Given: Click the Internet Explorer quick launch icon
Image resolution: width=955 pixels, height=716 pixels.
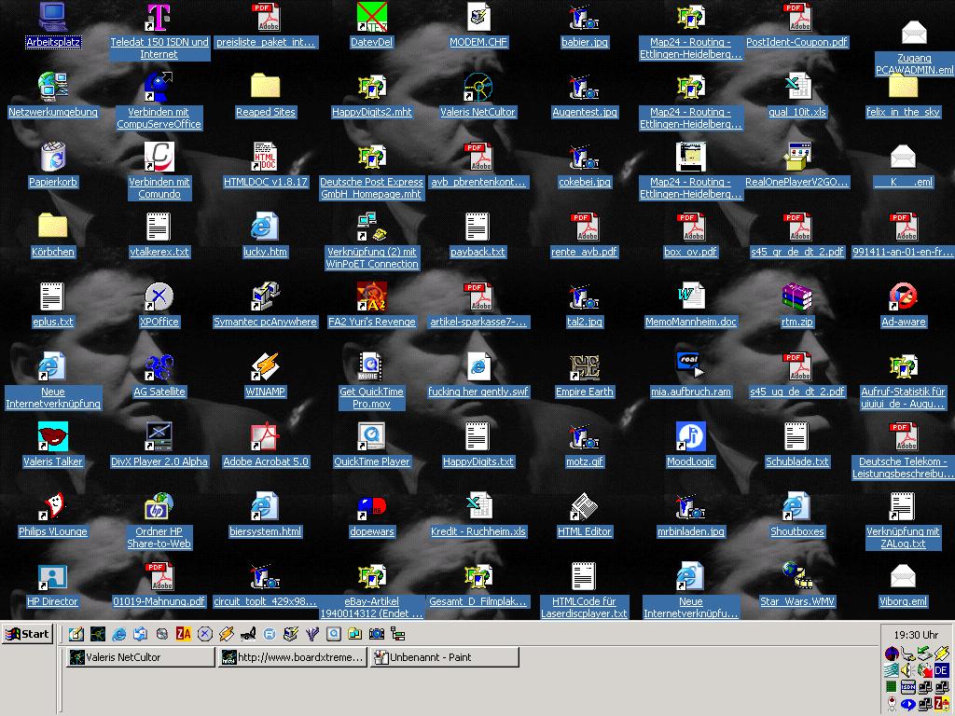Looking at the screenshot, I should pyautogui.click(x=118, y=634).
